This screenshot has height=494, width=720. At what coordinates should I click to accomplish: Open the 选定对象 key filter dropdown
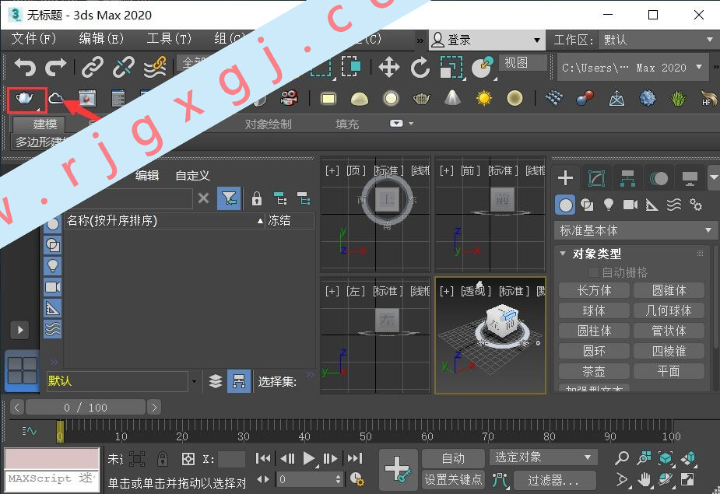(x=543, y=457)
